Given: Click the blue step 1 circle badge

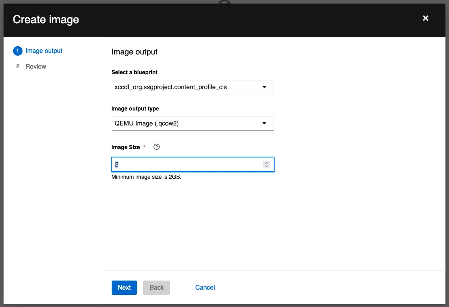Looking at the screenshot, I should 17,51.
